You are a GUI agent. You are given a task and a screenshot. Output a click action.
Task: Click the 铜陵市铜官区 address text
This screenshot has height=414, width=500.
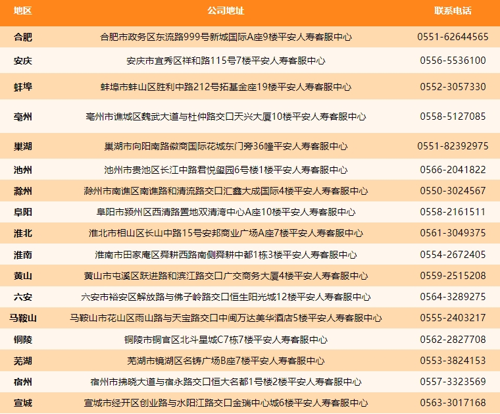tap(226, 340)
